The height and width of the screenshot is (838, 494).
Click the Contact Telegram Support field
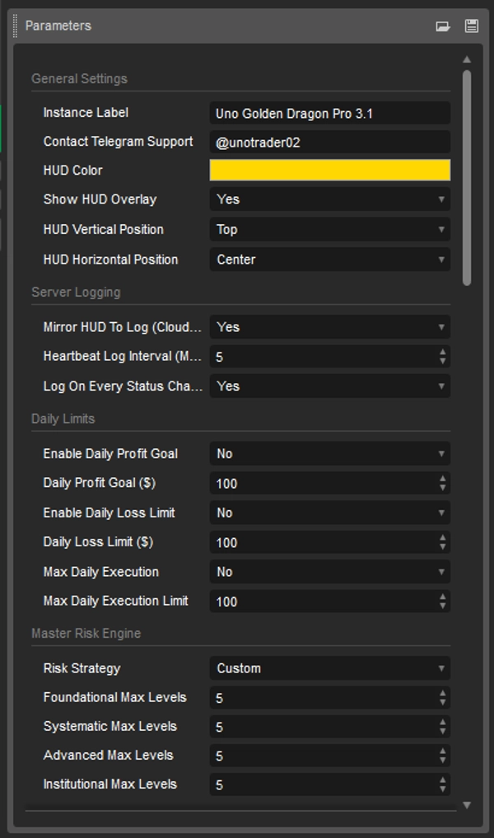330,143
